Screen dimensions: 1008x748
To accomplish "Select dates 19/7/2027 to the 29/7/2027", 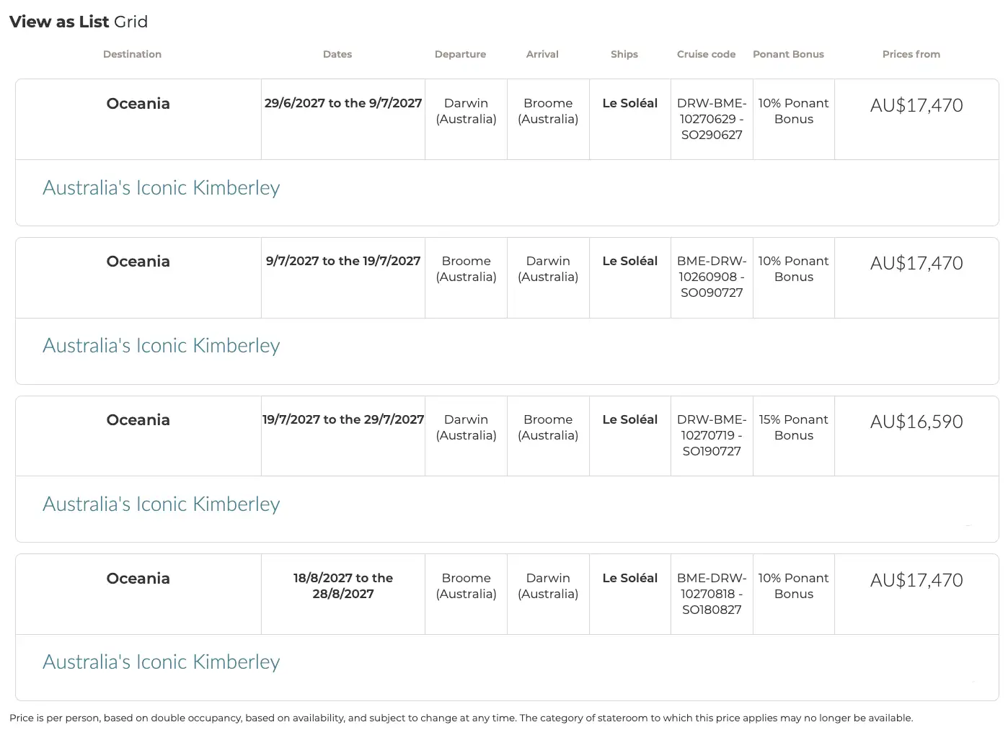I will 343,419.
